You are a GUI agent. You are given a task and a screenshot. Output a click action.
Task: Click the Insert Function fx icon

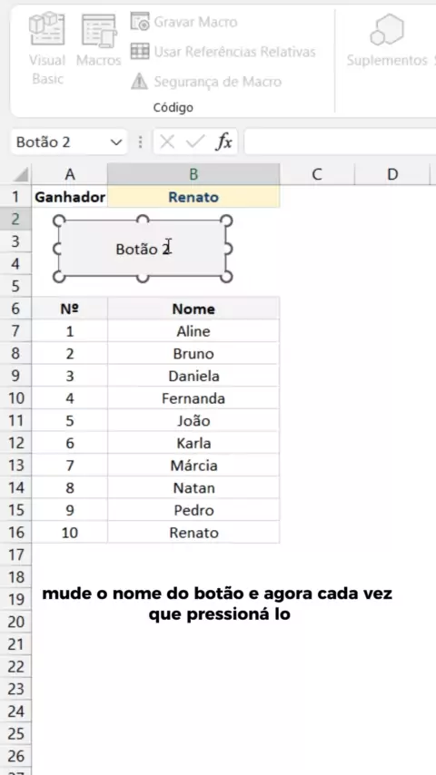pyautogui.click(x=224, y=142)
